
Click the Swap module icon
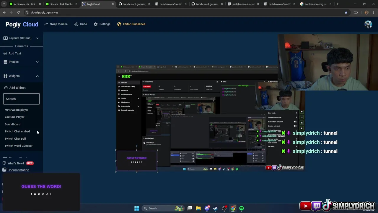click(x=46, y=24)
